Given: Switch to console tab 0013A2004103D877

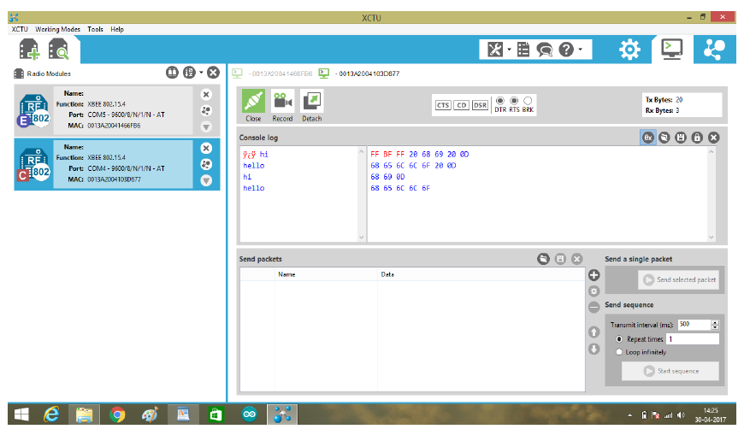Looking at the screenshot, I should click(x=360, y=73).
